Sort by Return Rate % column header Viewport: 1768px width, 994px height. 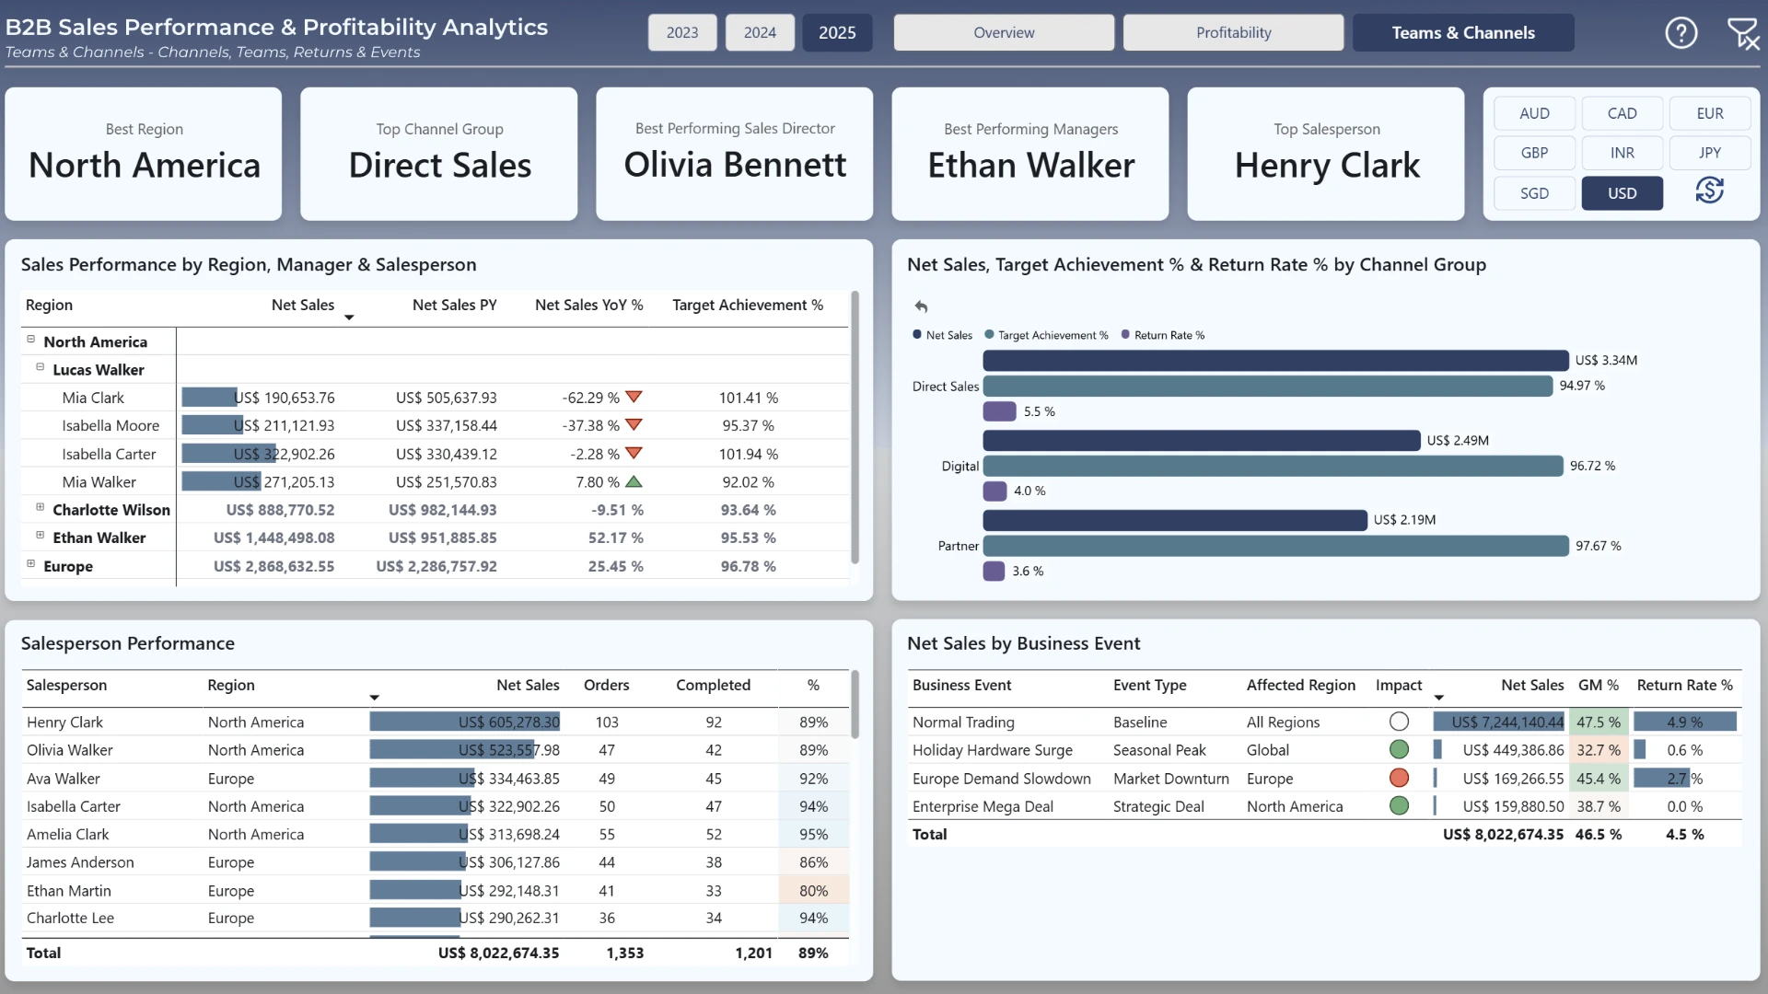tap(1684, 685)
